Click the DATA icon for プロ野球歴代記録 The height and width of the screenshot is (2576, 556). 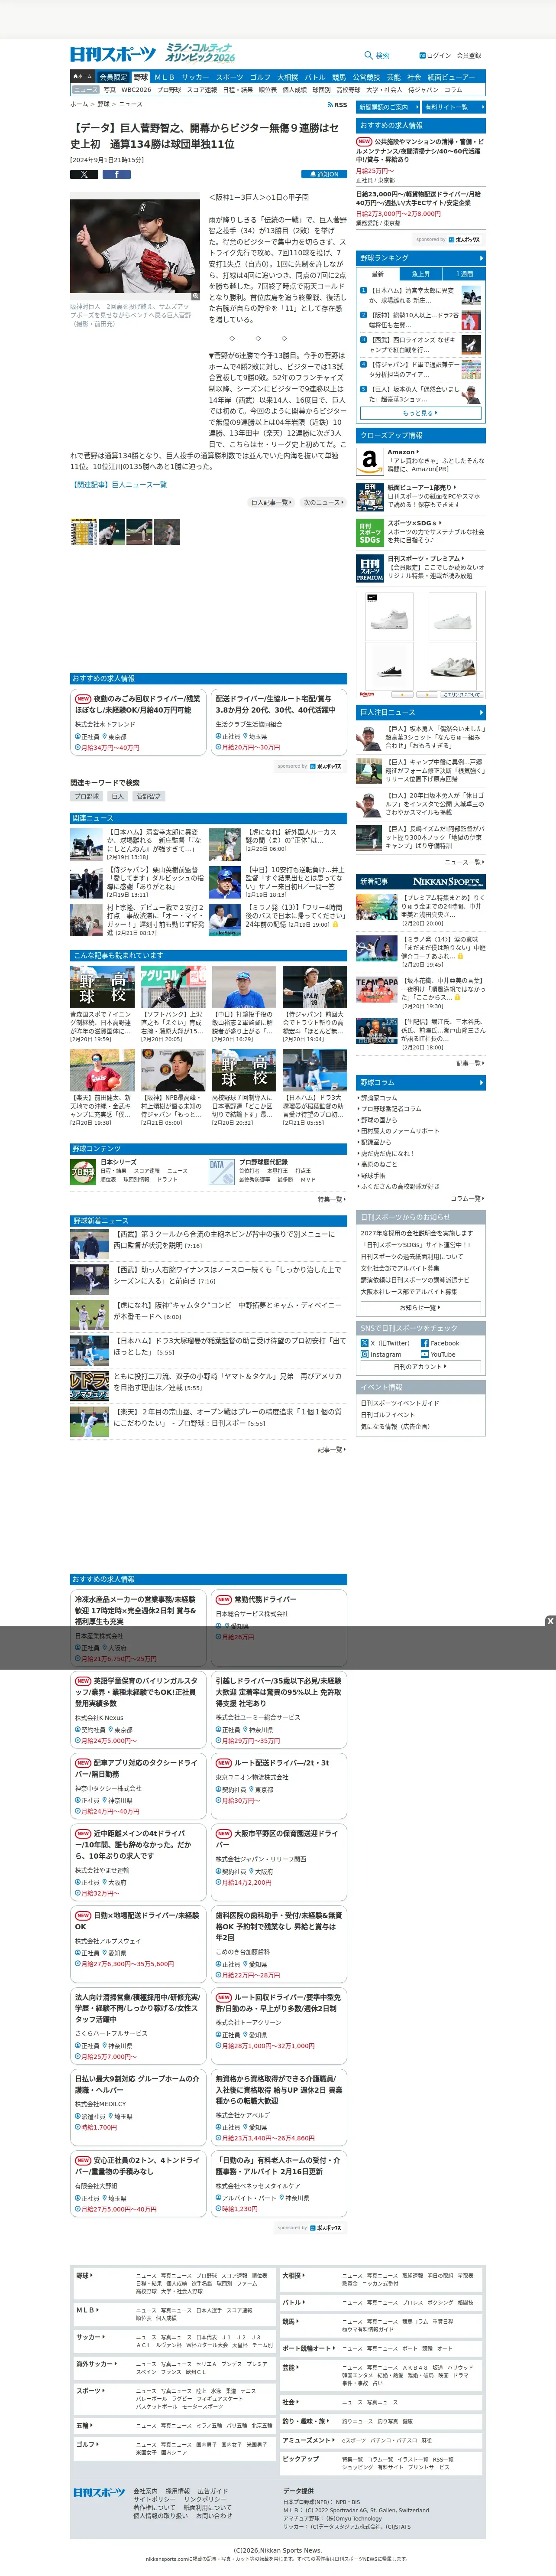[222, 1171]
